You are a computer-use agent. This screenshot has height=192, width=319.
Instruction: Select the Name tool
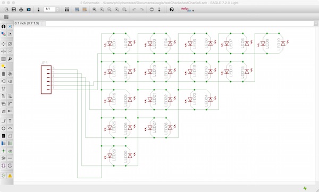4,97
